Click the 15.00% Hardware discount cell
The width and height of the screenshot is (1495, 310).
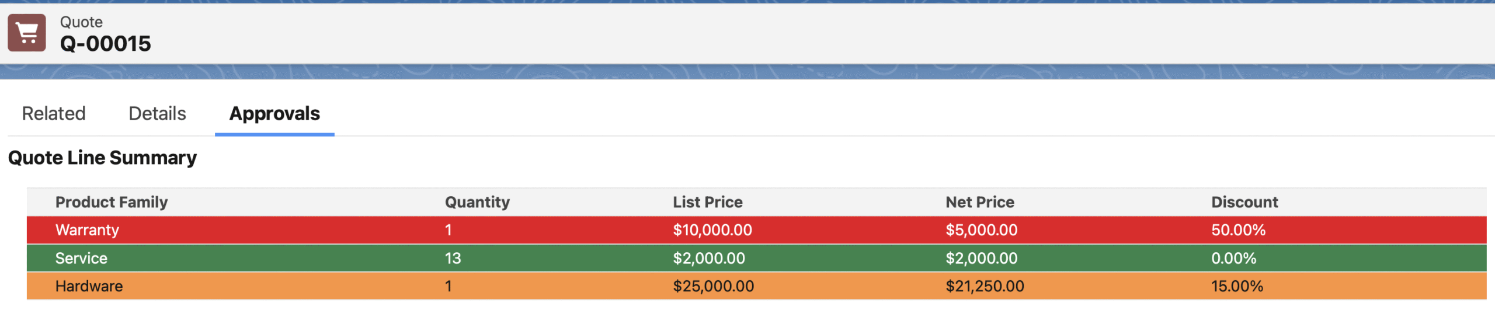(x=1237, y=286)
